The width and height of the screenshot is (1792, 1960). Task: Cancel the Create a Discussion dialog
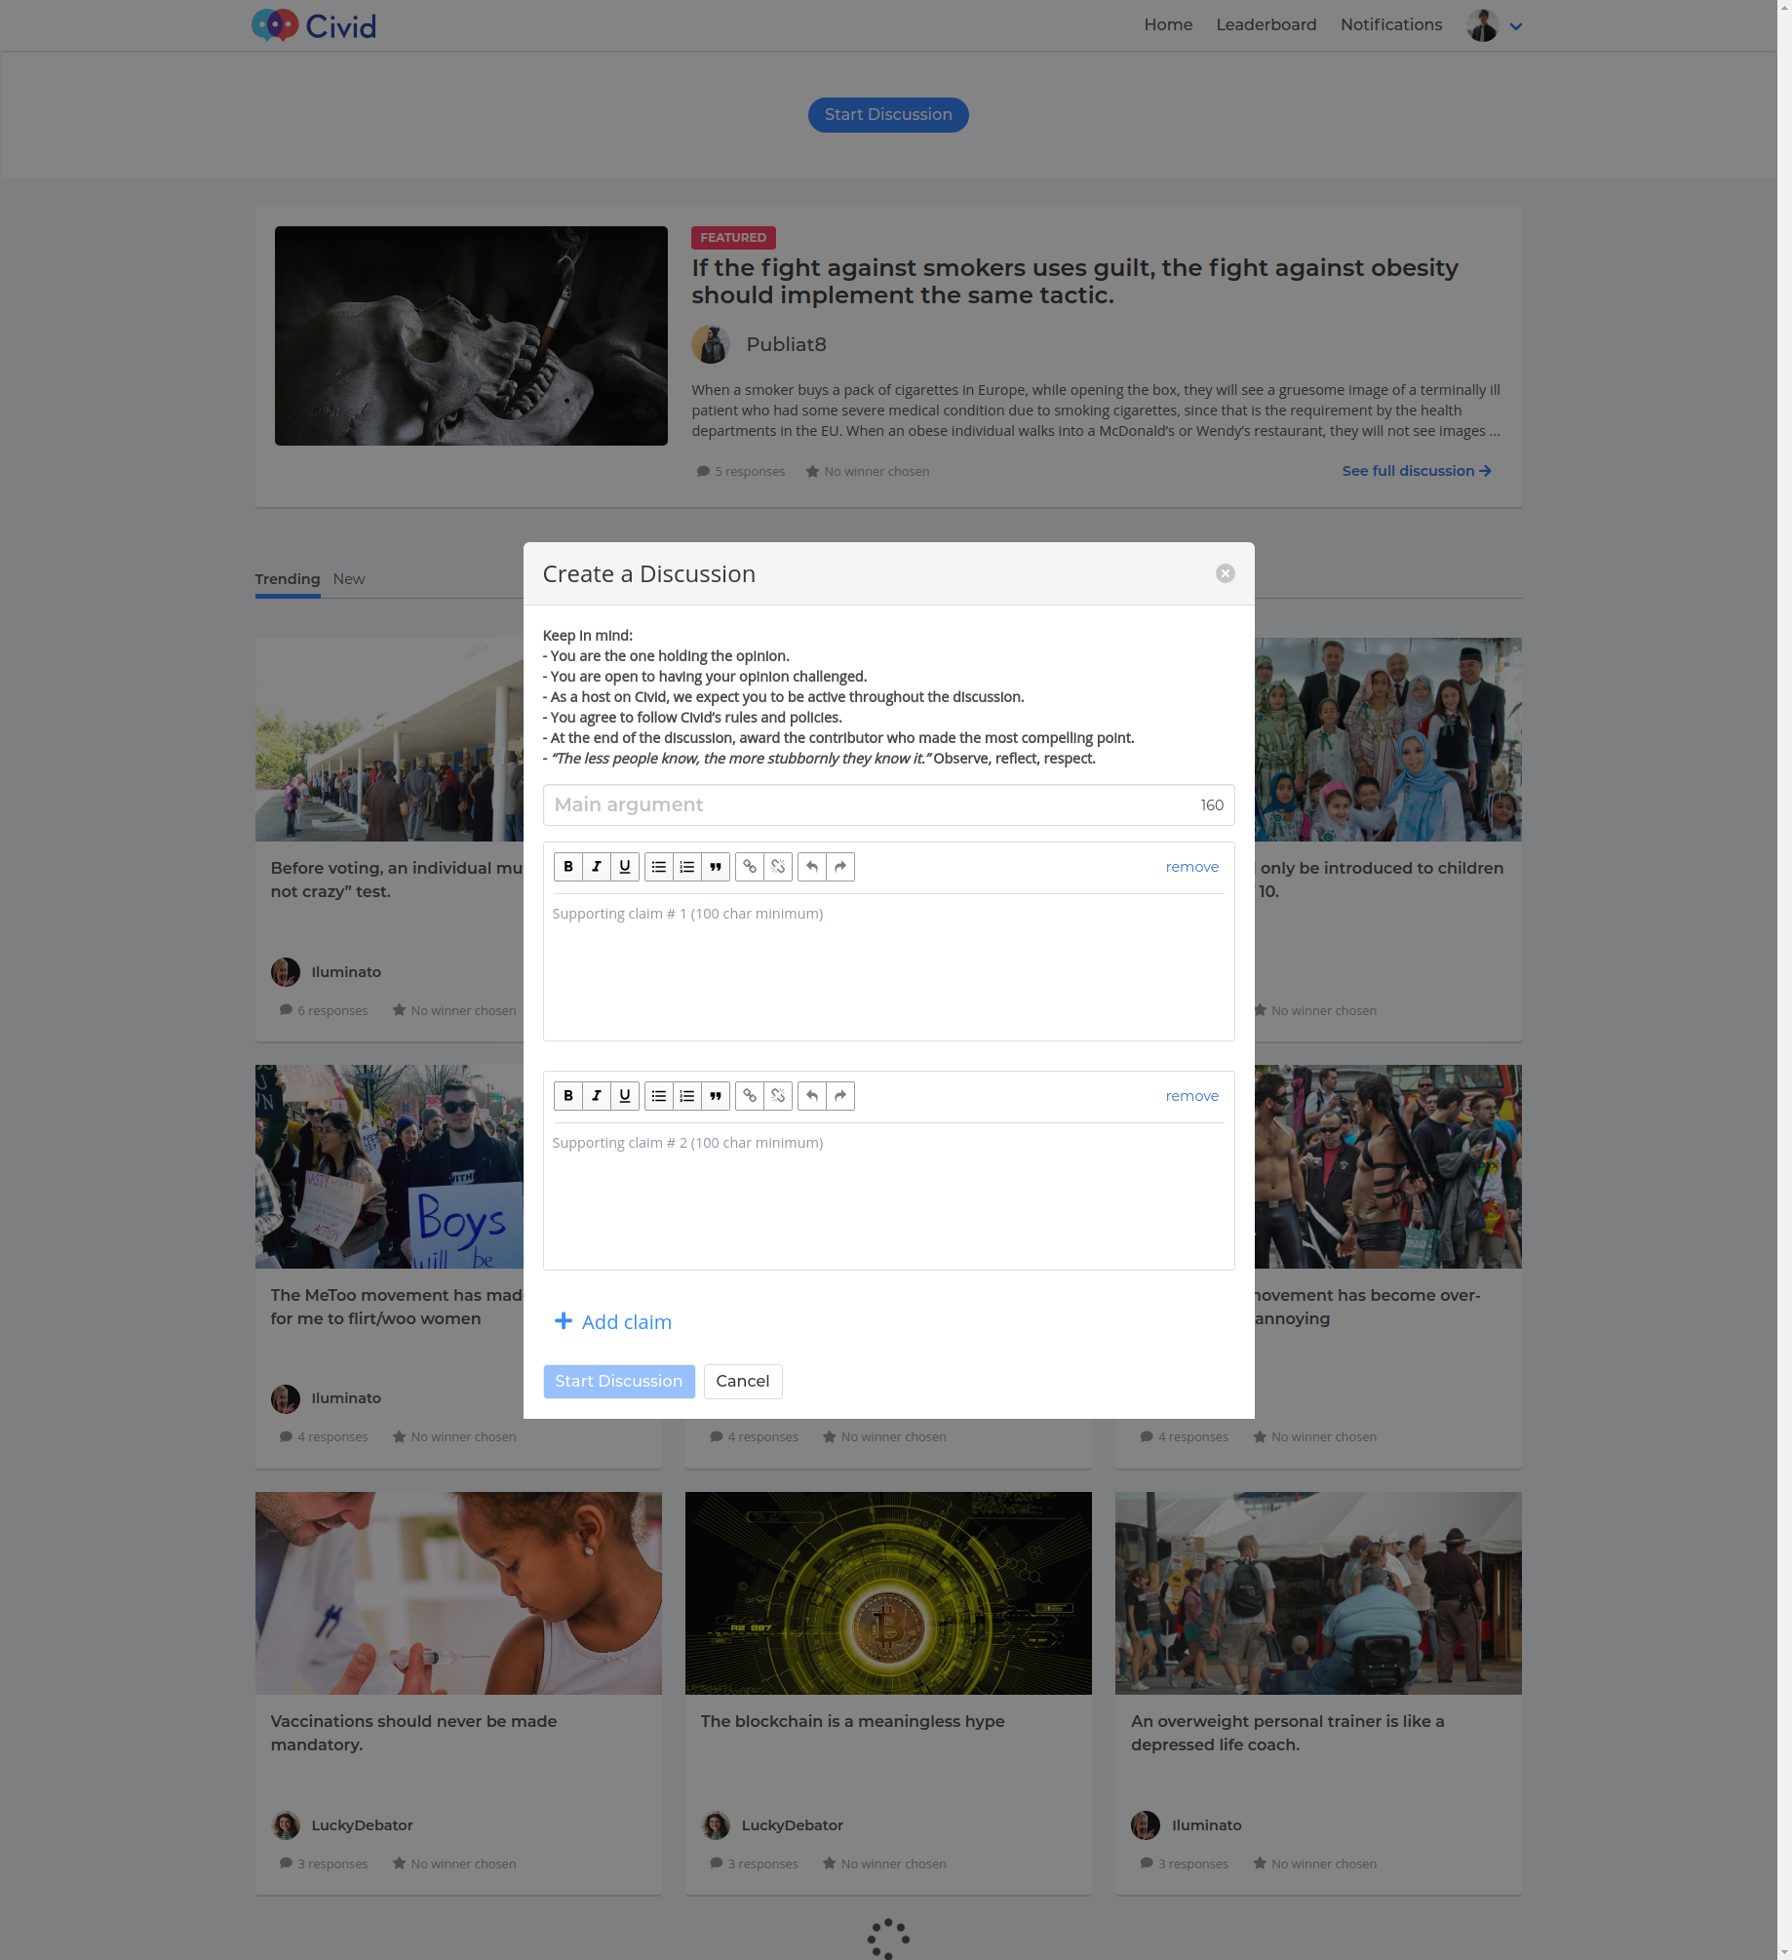tap(743, 1382)
